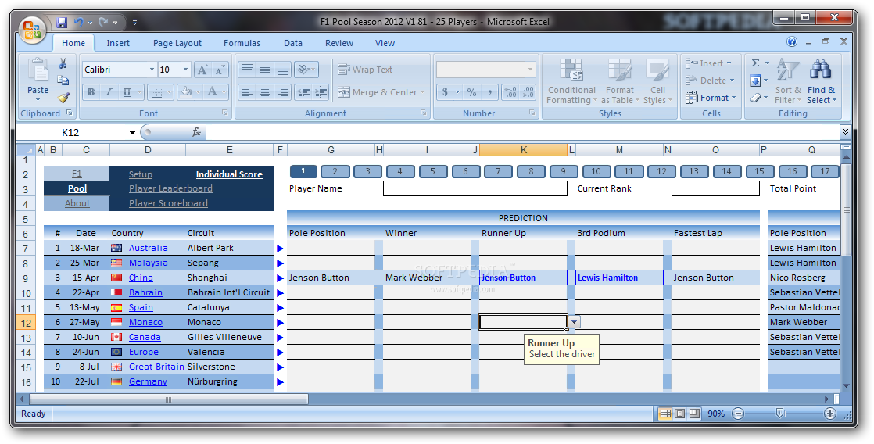Apply Comma Style

pos(489,92)
